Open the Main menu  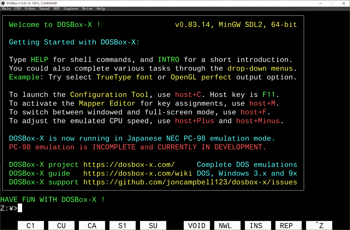pyautogui.click(x=6, y=8)
